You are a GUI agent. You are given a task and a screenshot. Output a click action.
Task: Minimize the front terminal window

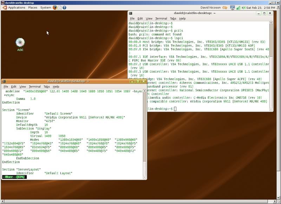[132, 81]
